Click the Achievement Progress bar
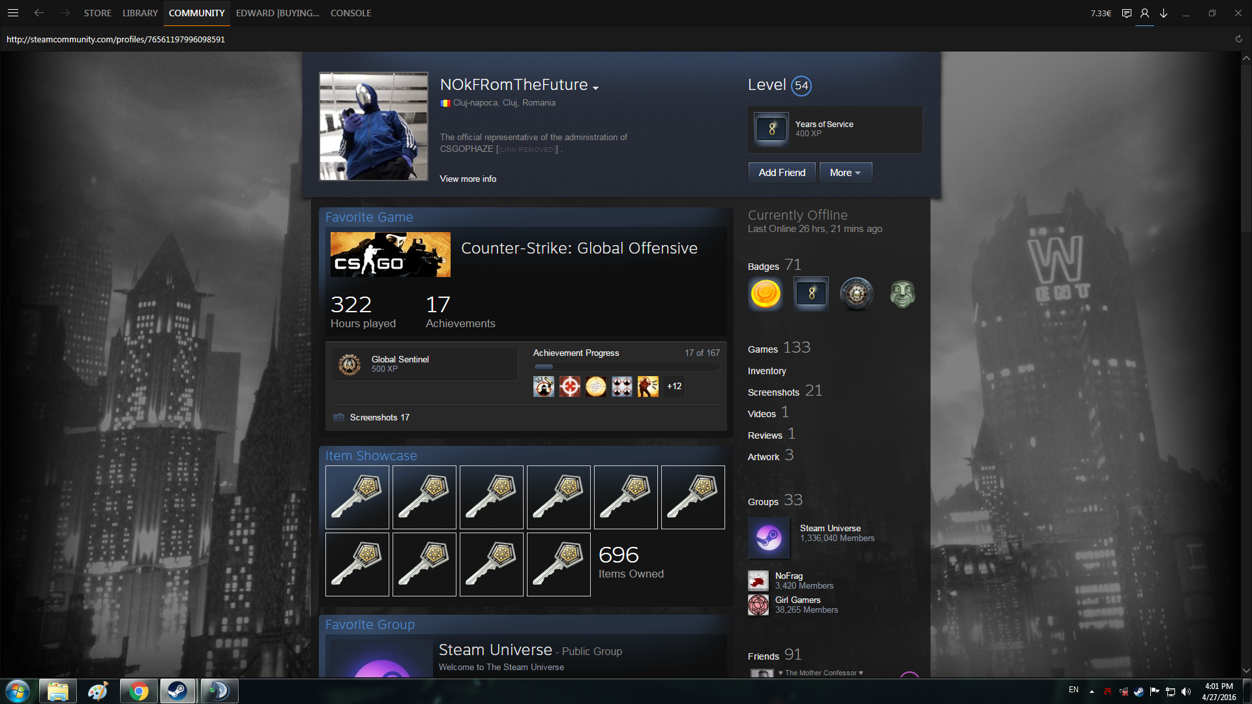 click(x=626, y=367)
